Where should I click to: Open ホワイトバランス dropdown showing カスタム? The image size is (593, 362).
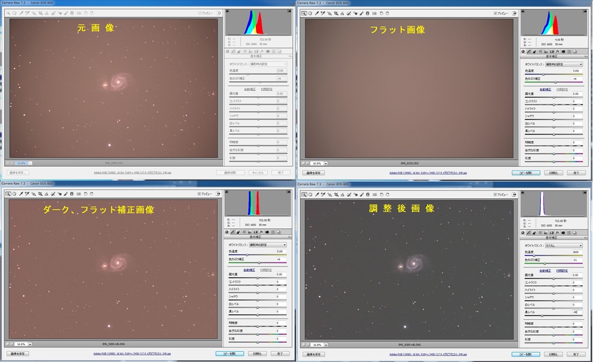562,245
